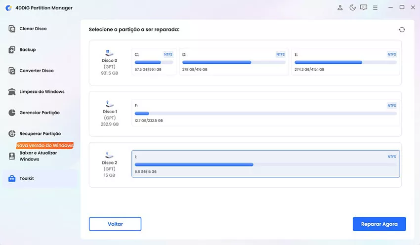The height and width of the screenshot is (245, 420).
Task: Click Voltar button
Action: pyautogui.click(x=115, y=224)
